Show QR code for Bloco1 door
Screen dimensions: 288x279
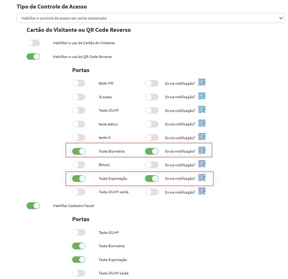click(x=202, y=164)
